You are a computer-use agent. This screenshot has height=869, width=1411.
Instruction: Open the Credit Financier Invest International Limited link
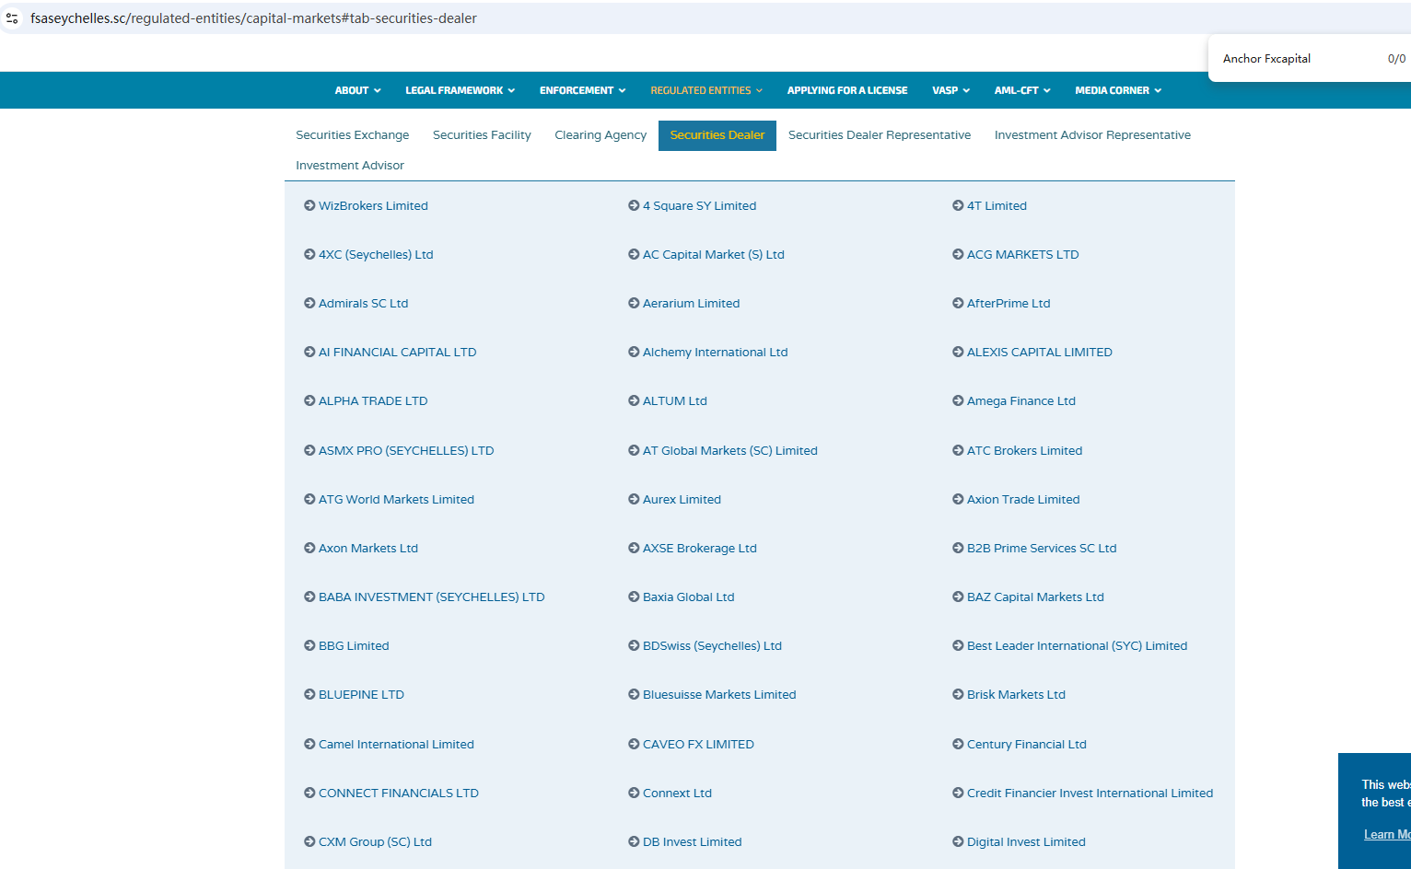(x=1090, y=793)
